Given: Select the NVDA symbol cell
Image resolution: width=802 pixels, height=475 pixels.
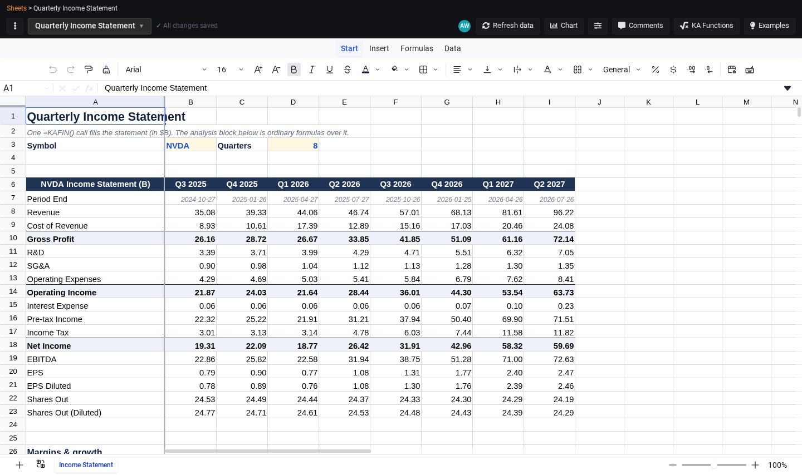Looking at the screenshot, I should point(190,145).
